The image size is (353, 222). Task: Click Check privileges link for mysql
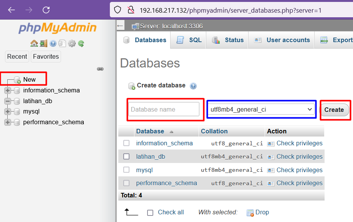300,170
